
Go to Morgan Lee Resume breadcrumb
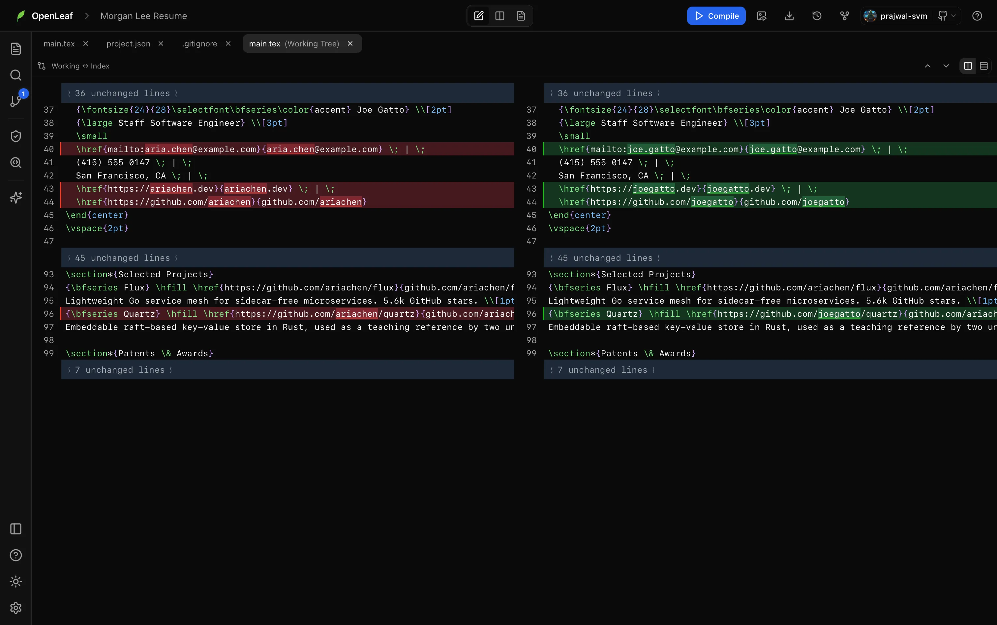[x=144, y=16]
